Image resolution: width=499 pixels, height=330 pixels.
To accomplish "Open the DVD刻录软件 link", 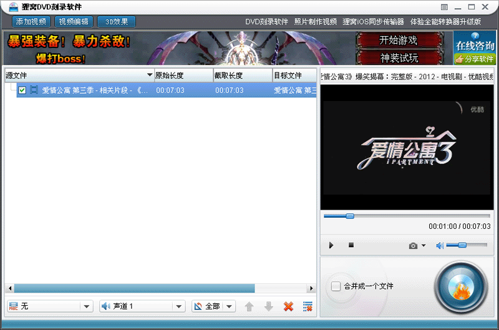I will (x=266, y=22).
